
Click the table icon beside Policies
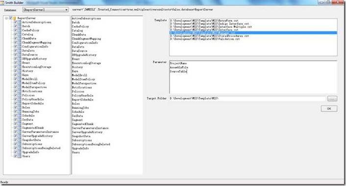(x=20, y=95)
